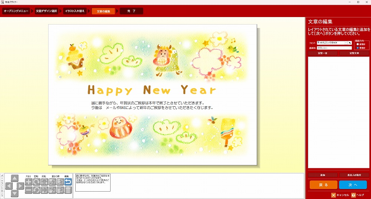This screenshot has height=199, width=371.
Task: Select the 横書き horizontal writing option
Action: 357,48
